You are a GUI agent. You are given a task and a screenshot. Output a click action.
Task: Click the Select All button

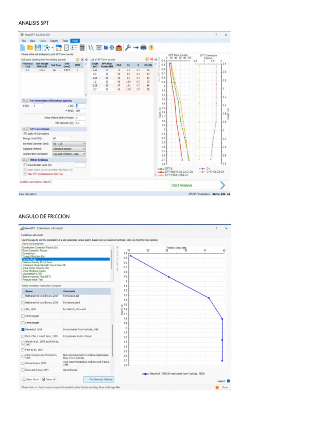pyautogui.click(x=49, y=379)
